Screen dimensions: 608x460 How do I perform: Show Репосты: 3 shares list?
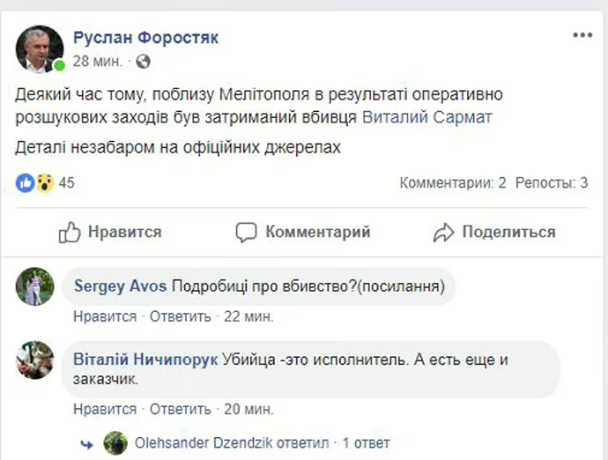(552, 183)
